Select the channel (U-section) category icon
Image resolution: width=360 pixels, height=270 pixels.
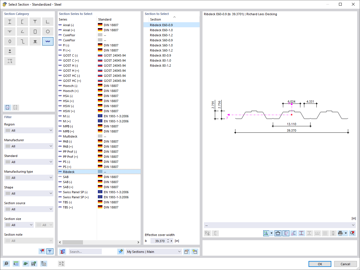pos(22,22)
